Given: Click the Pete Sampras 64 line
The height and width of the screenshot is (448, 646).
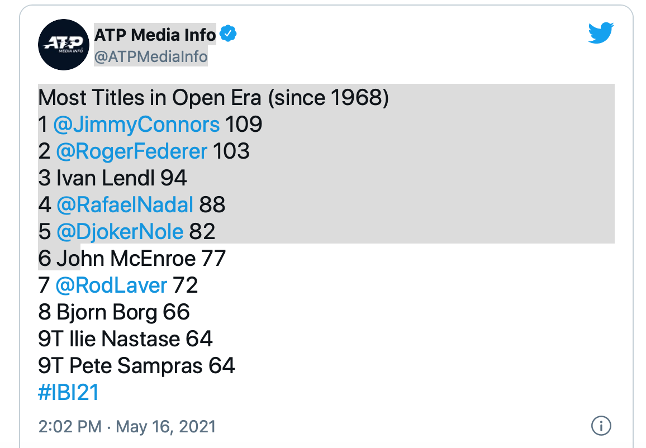Looking at the screenshot, I should click(x=137, y=365).
